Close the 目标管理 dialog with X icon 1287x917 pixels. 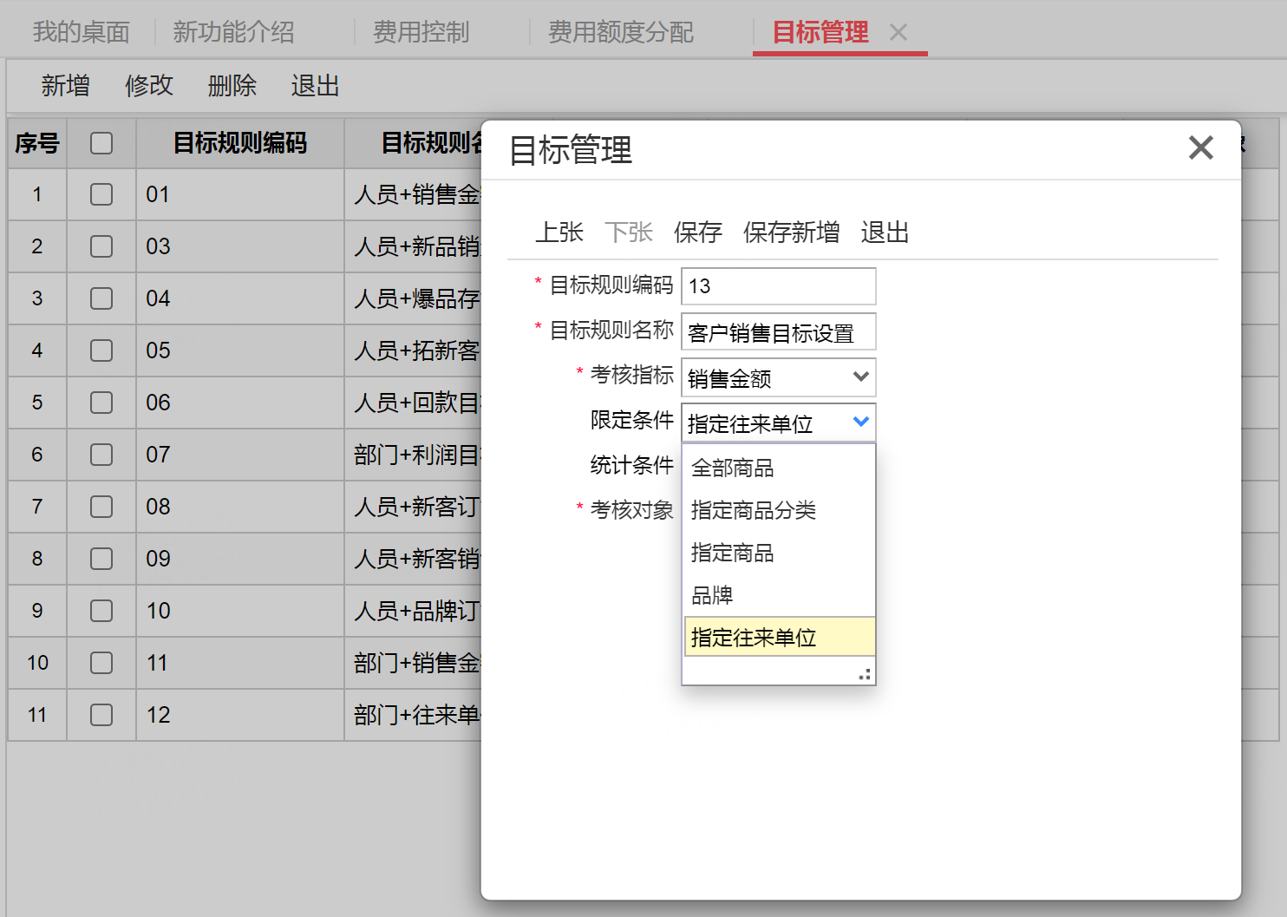1200,147
